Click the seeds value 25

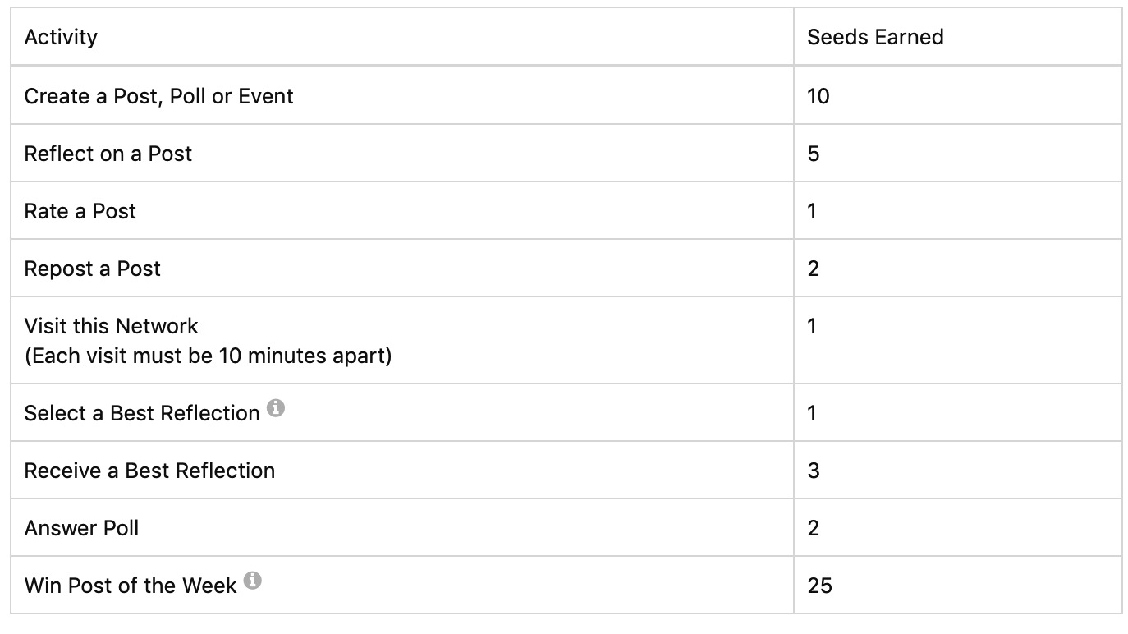[819, 586]
